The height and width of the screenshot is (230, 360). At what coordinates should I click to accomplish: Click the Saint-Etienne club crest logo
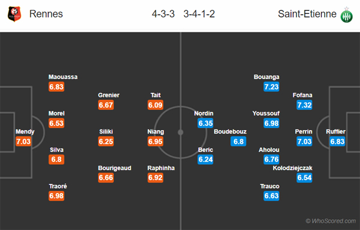pos(346,15)
